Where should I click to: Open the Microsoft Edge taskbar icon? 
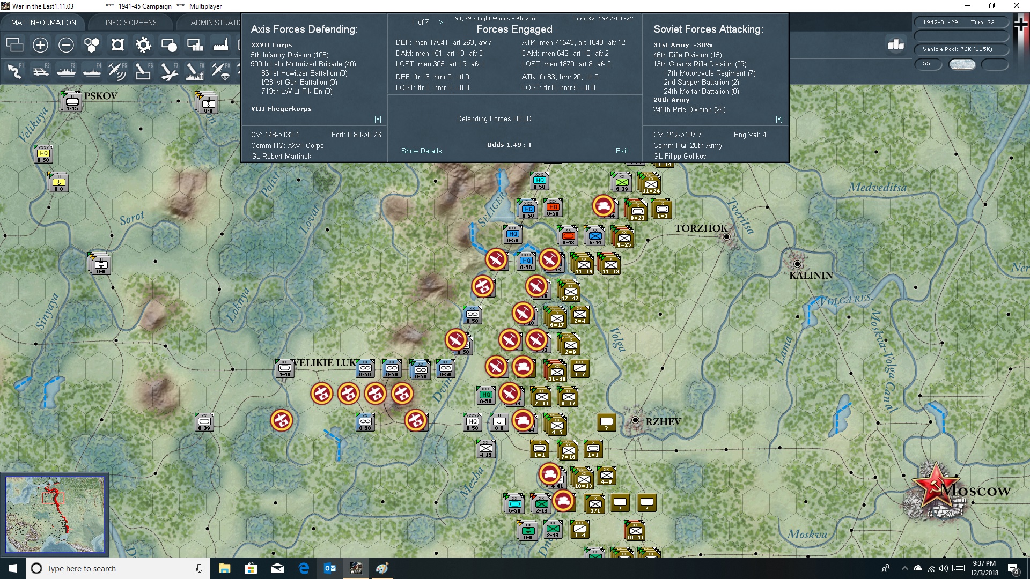pos(304,568)
